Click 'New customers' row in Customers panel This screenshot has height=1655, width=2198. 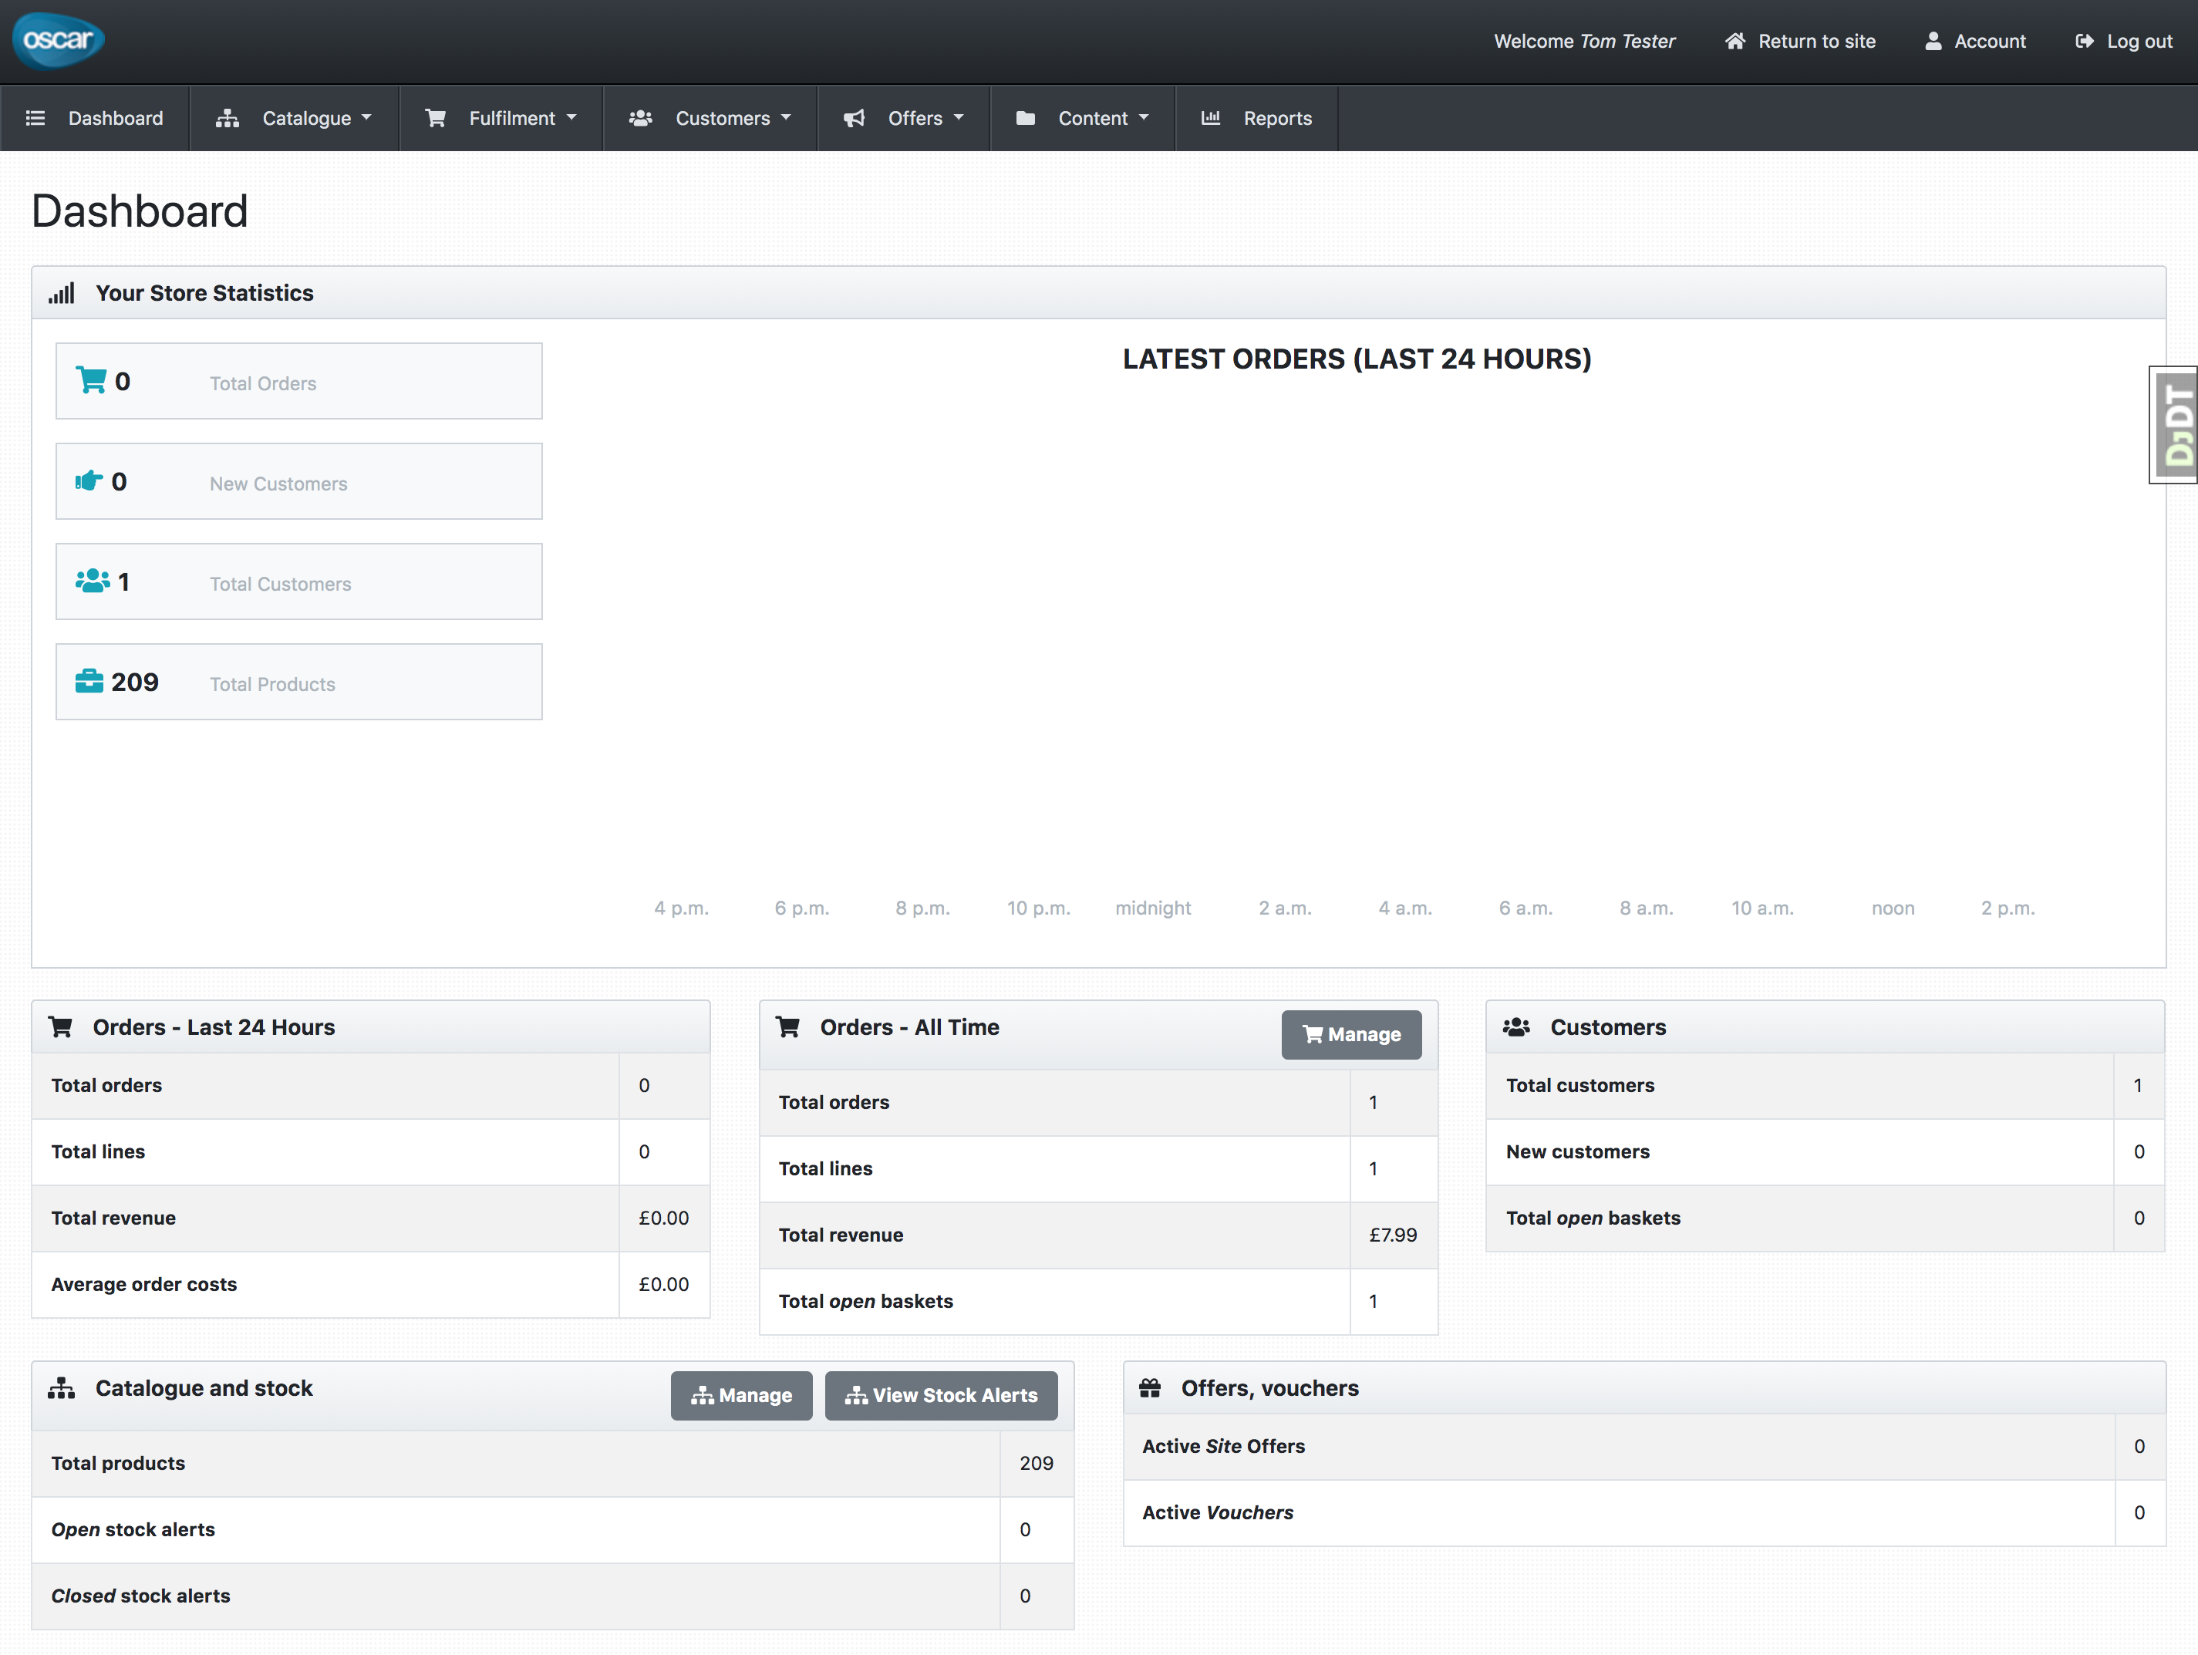[x=1825, y=1152]
